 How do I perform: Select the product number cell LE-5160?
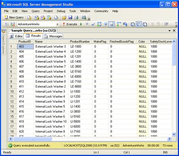point(80,71)
